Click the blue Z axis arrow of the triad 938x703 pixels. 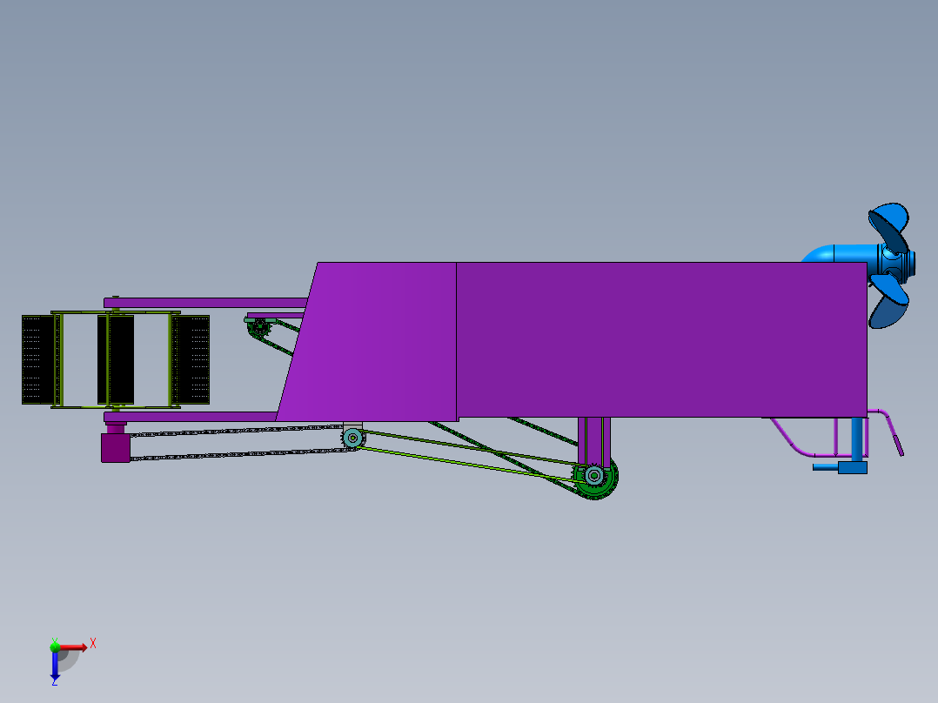(55, 666)
